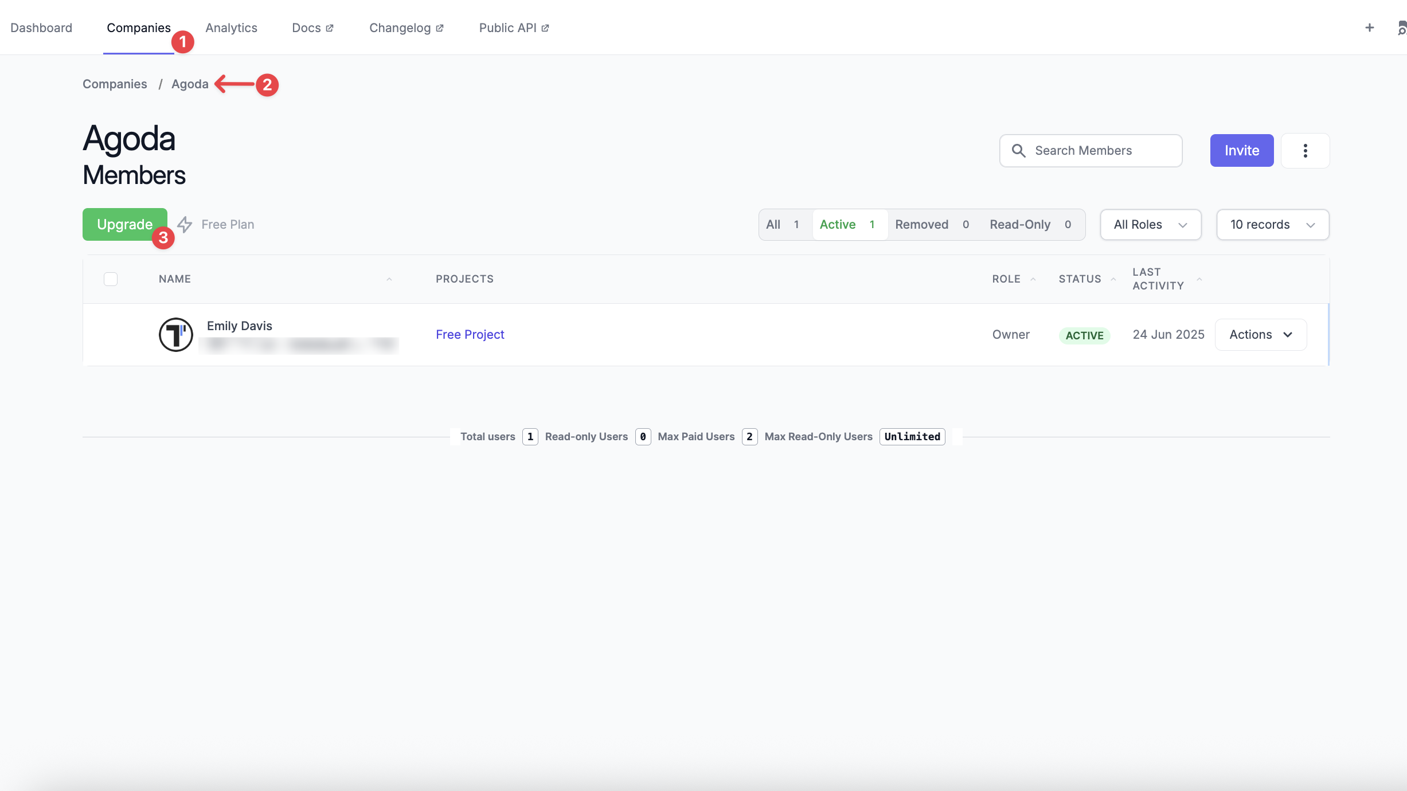Click the lightning bolt Free Plan icon

coord(185,224)
